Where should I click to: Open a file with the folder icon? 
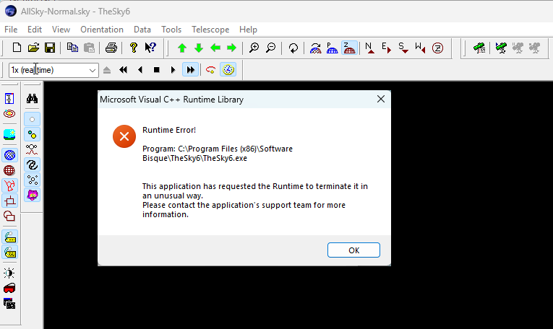tap(33, 48)
